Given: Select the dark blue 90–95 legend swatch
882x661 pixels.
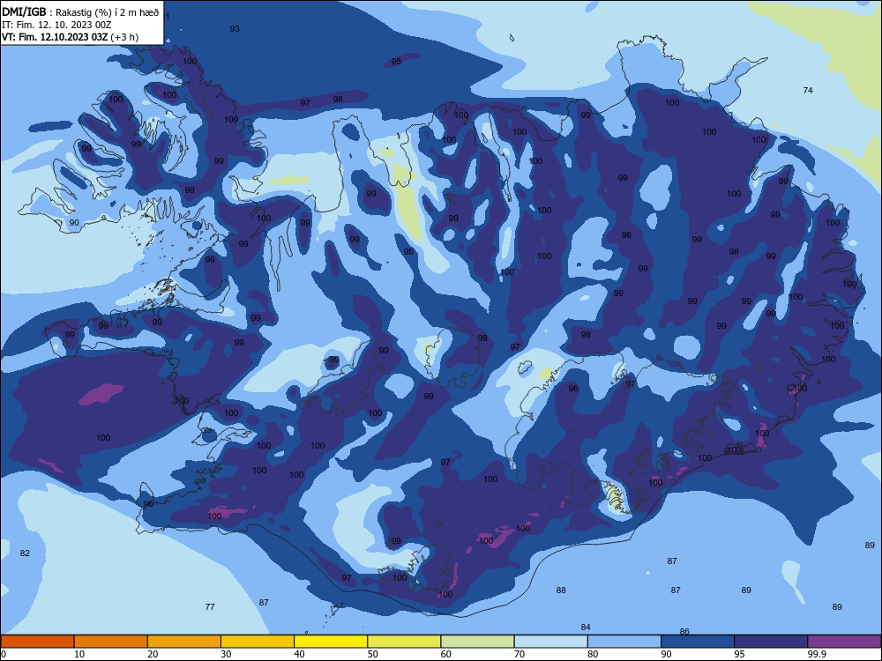Looking at the screenshot, I should 698,642.
